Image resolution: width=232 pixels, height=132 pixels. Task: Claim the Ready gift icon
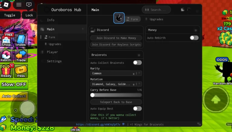click(6, 71)
